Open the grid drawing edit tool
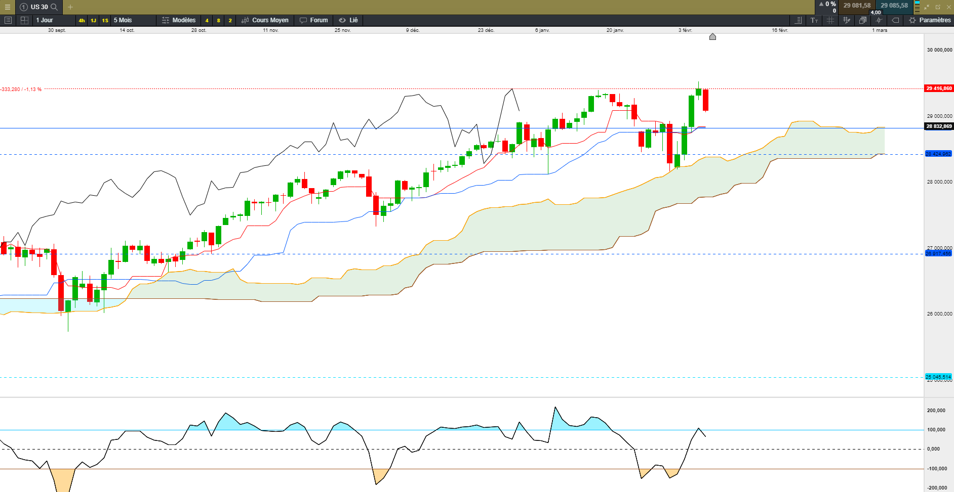Screen dimensions: 954x492 coord(846,20)
